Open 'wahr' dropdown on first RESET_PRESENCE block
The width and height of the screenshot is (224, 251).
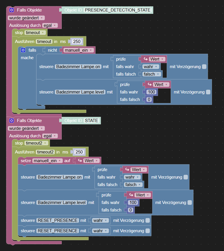[100, 220]
